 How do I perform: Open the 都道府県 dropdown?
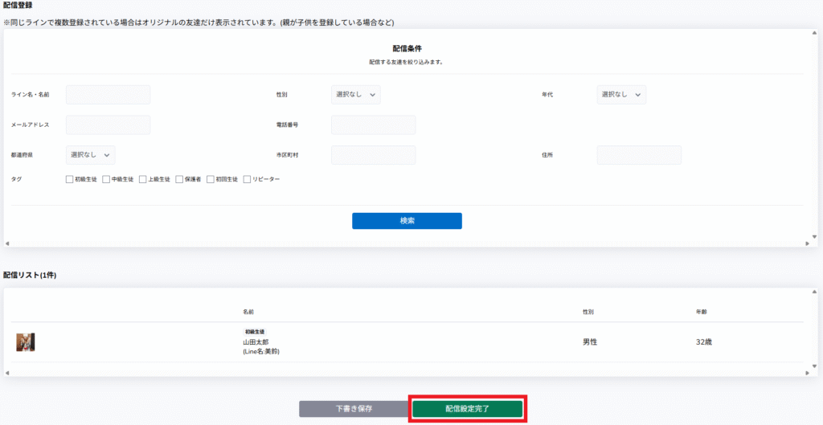pos(91,154)
